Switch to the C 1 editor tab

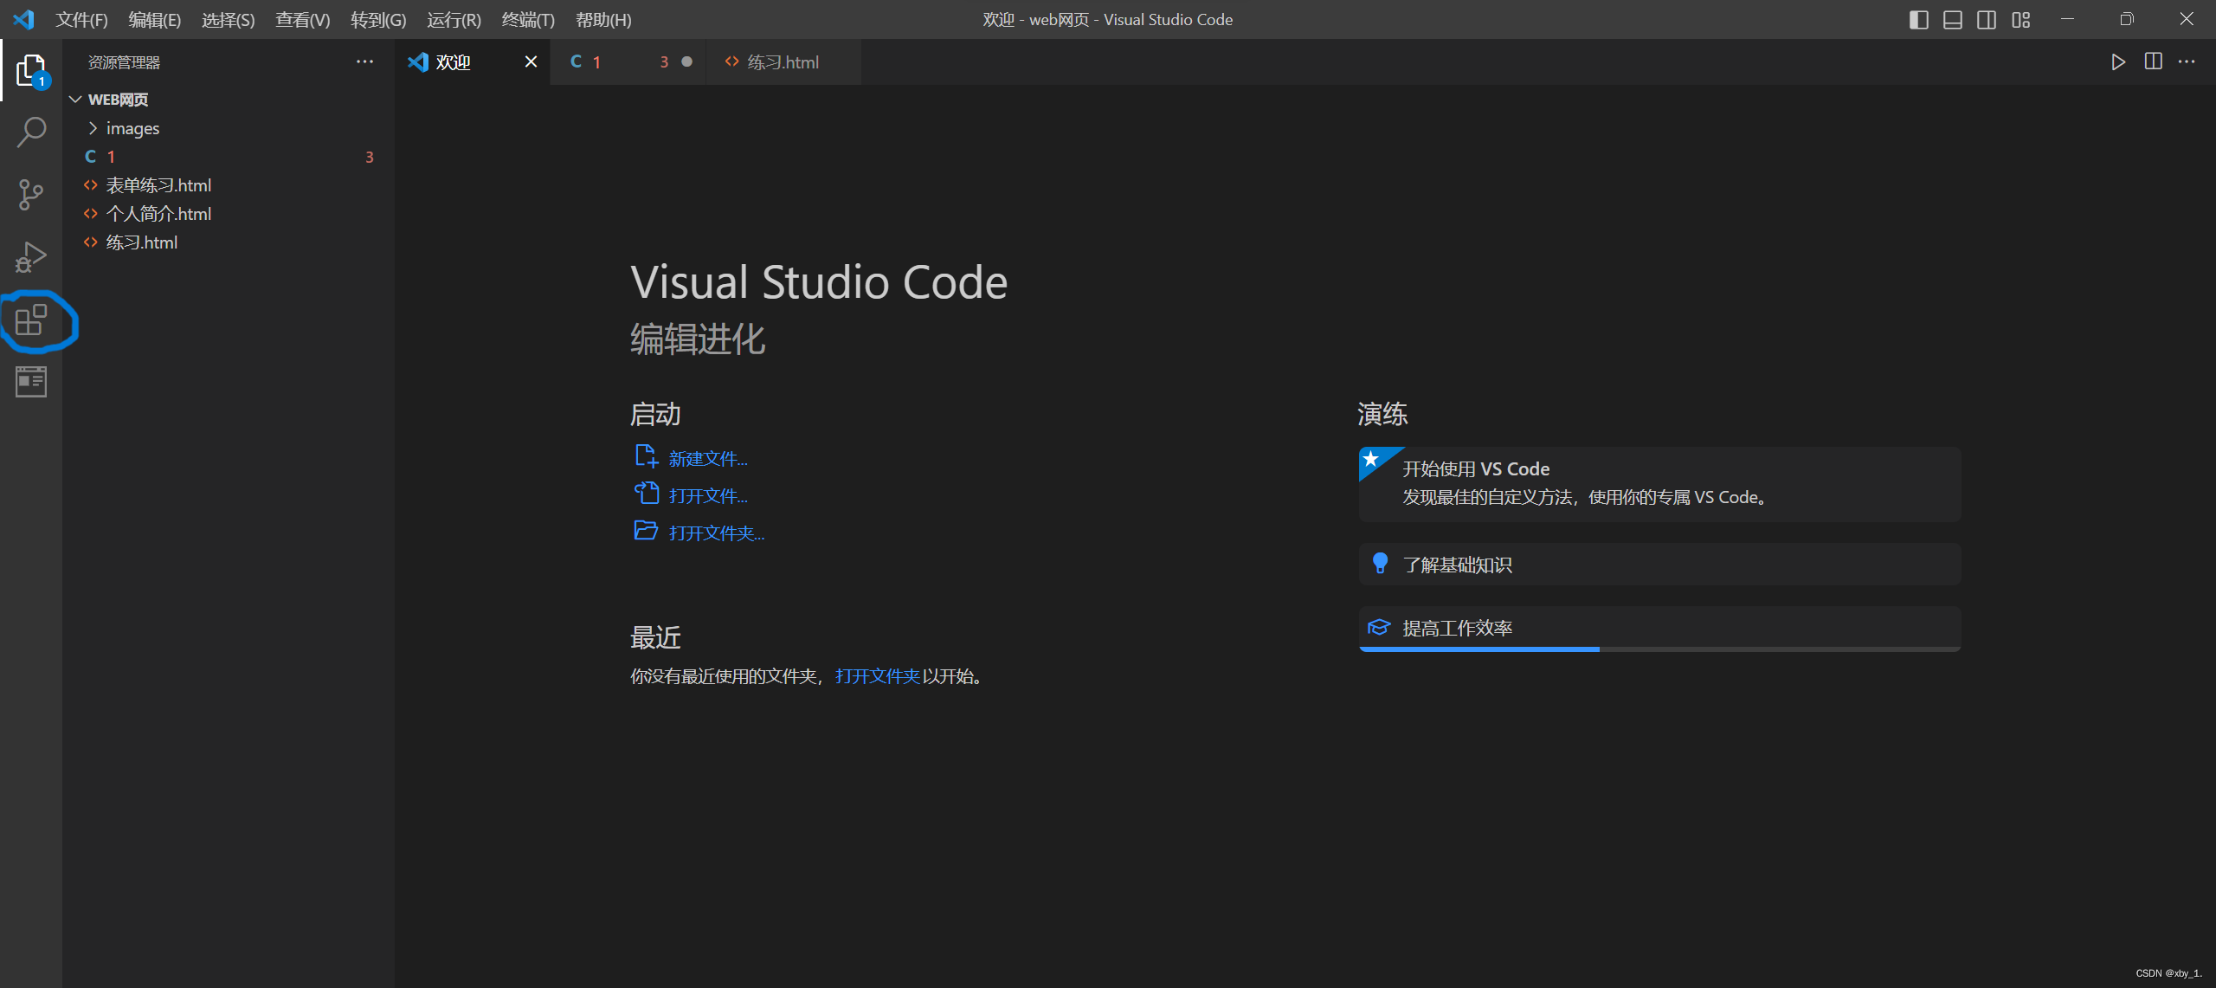[628, 61]
